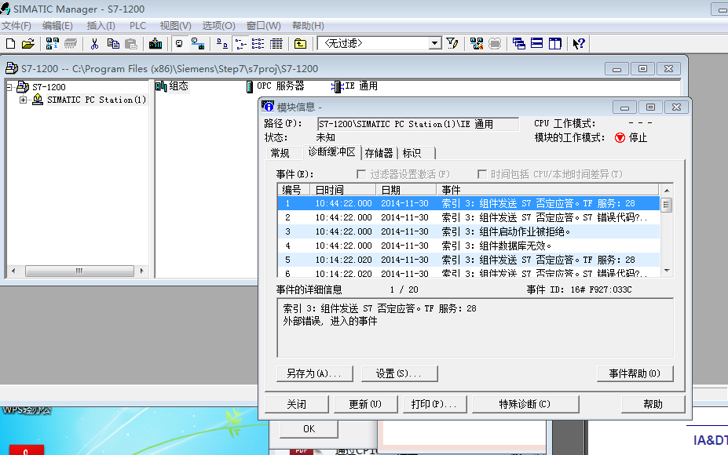Switch to the 诊断缓冲区 tab
The width and height of the screenshot is (728, 455).
pos(331,152)
